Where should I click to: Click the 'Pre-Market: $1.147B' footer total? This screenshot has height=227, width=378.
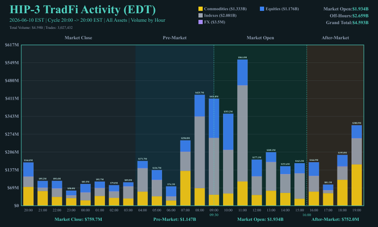(x=175, y=220)
